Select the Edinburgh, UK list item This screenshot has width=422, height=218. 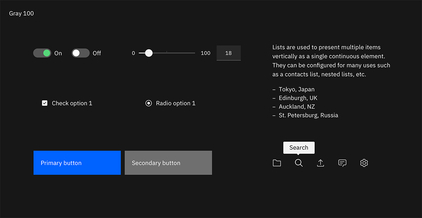pos(298,98)
